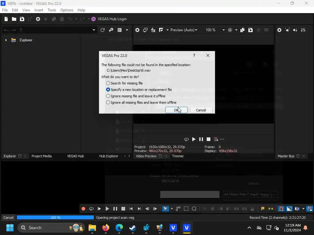This screenshot has height=235, width=314.
Task: Toggle Master Bus downmix output speaker icon
Action: [x=287, y=30]
